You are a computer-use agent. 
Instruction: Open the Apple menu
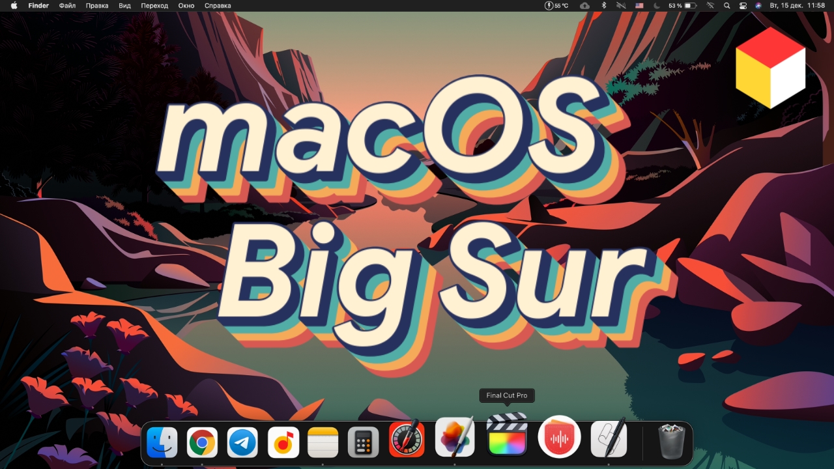tap(14, 5)
